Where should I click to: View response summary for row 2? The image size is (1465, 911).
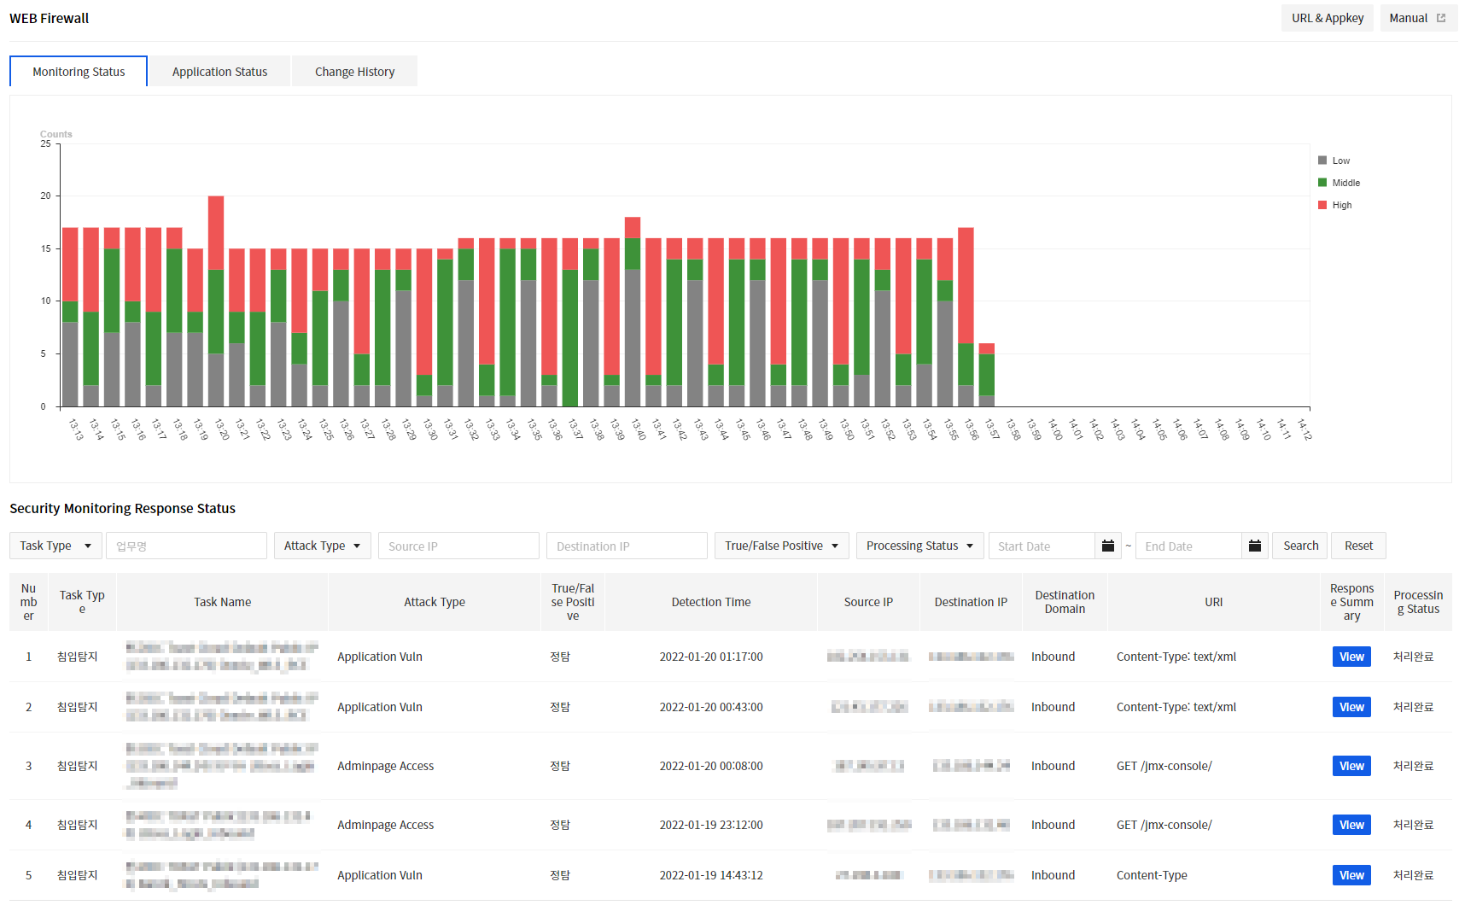1351,707
